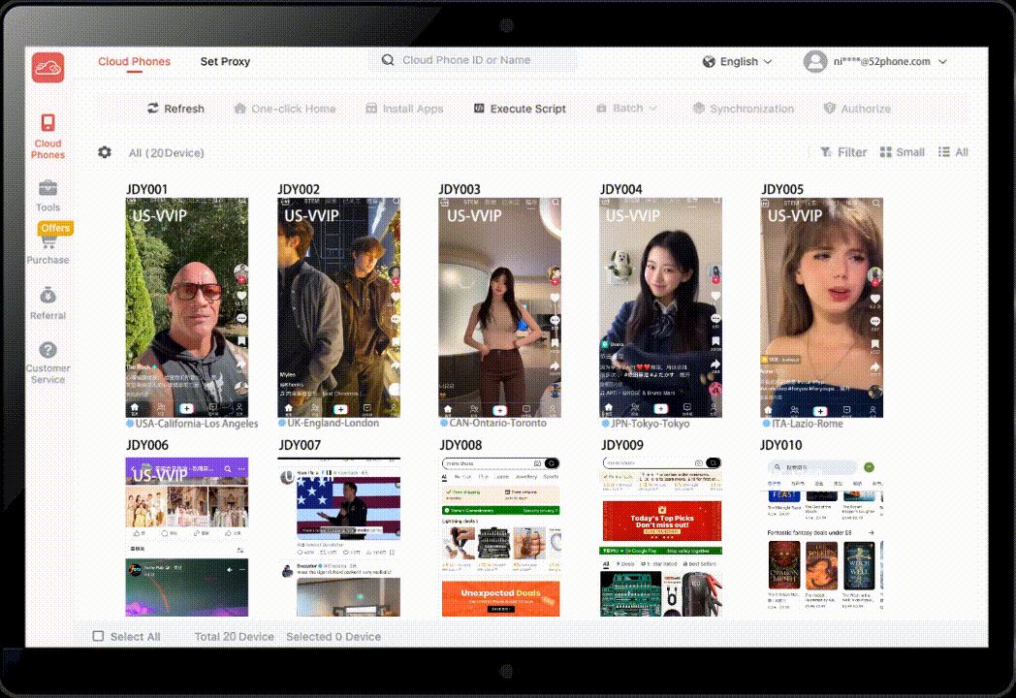This screenshot has width=1016, height=698.
Task: Open the JDY005 phone screen thumbnail
Action: point(821,307)
